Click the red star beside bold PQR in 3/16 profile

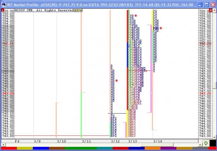click(161, 28)
